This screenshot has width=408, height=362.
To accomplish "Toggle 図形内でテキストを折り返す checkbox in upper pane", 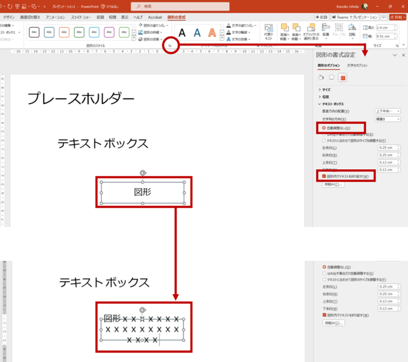I will click(x=324, y=176).
